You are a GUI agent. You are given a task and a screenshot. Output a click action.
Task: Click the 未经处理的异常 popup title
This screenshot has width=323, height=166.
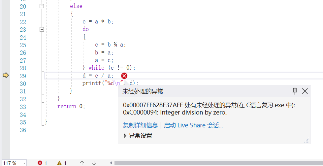[x=143, y=91]
